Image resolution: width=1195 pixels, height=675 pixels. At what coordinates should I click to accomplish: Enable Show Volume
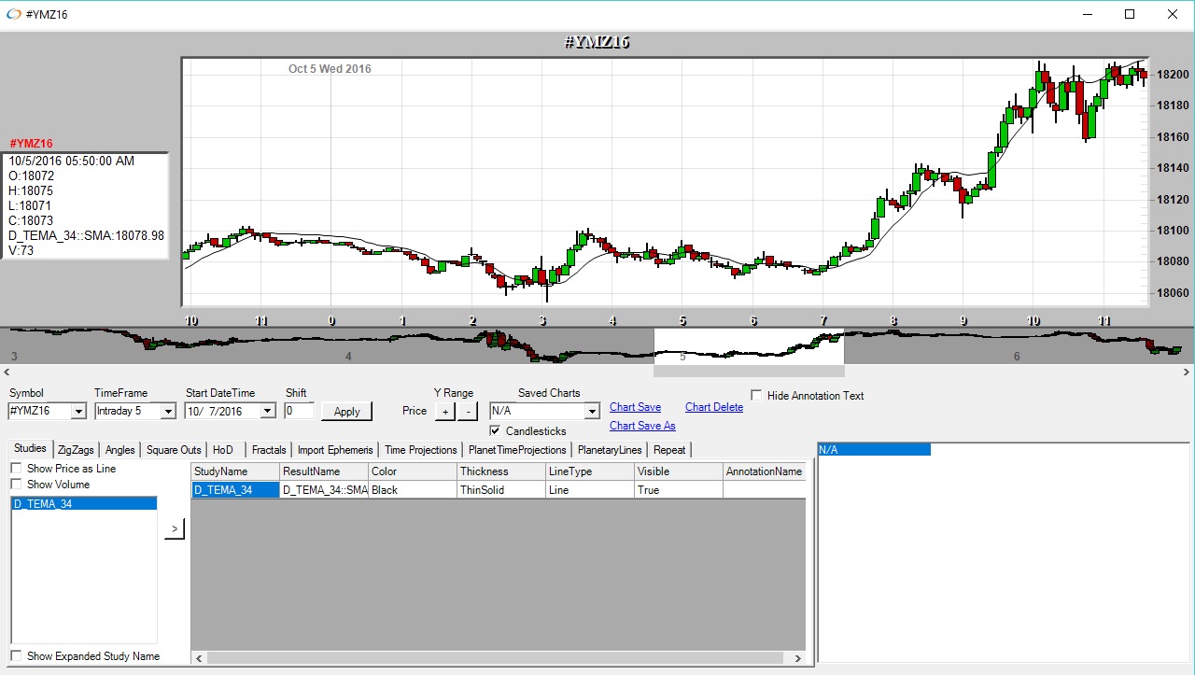(x=16, y=483)
